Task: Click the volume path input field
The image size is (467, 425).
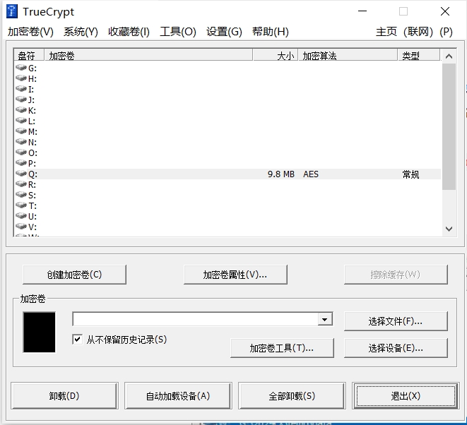Action: [196, 320]
